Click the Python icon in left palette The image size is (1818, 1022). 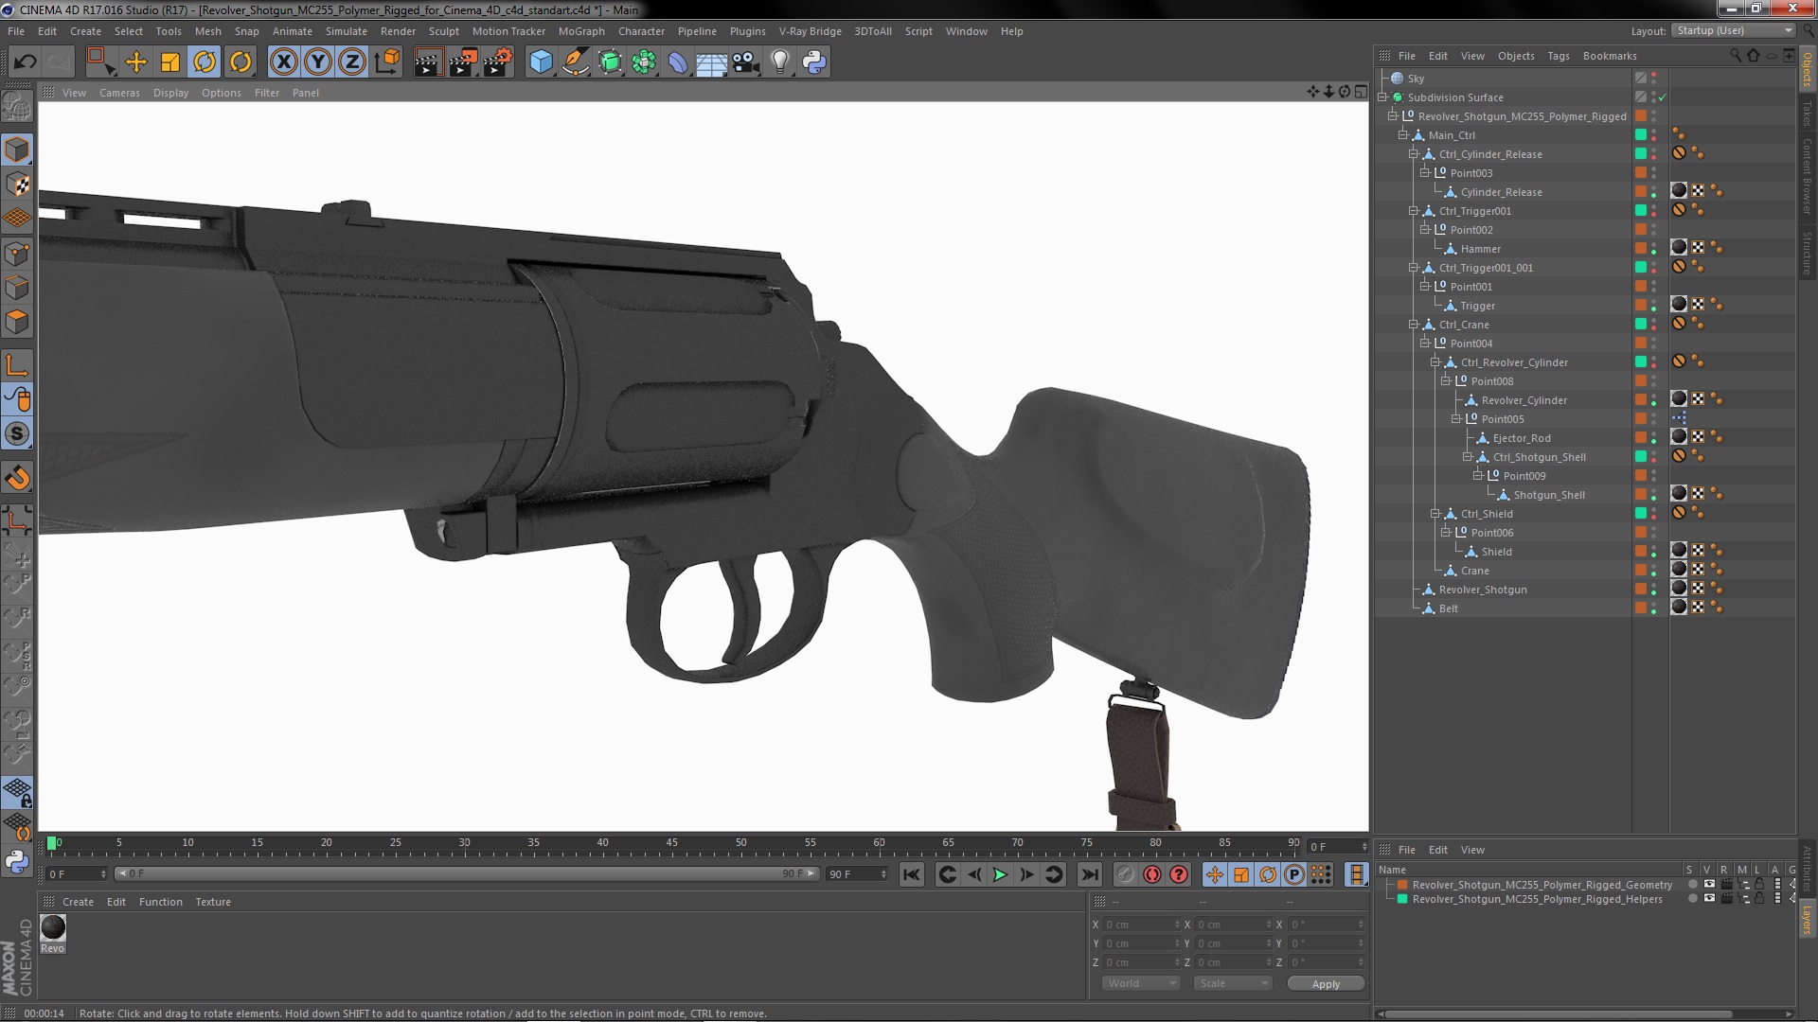pyautogui.click(x=17, y=861)
